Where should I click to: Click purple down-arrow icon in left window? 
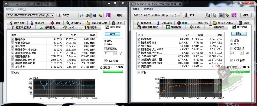point(108,15)
